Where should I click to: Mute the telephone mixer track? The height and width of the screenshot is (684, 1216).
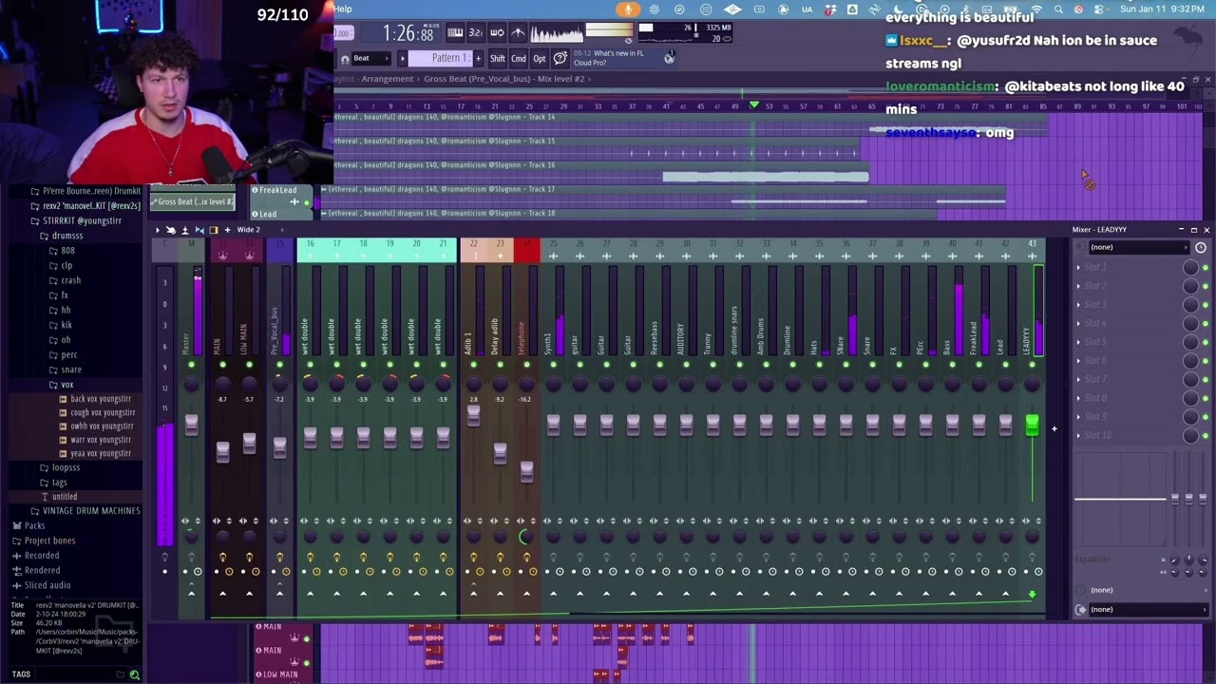tap(526, 365)
